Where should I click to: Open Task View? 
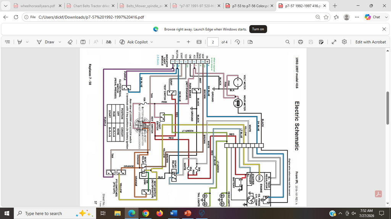(103, 213)
